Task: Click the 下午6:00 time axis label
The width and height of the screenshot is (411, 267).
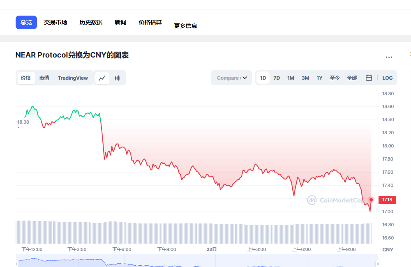Action: (x=122, y=249)
